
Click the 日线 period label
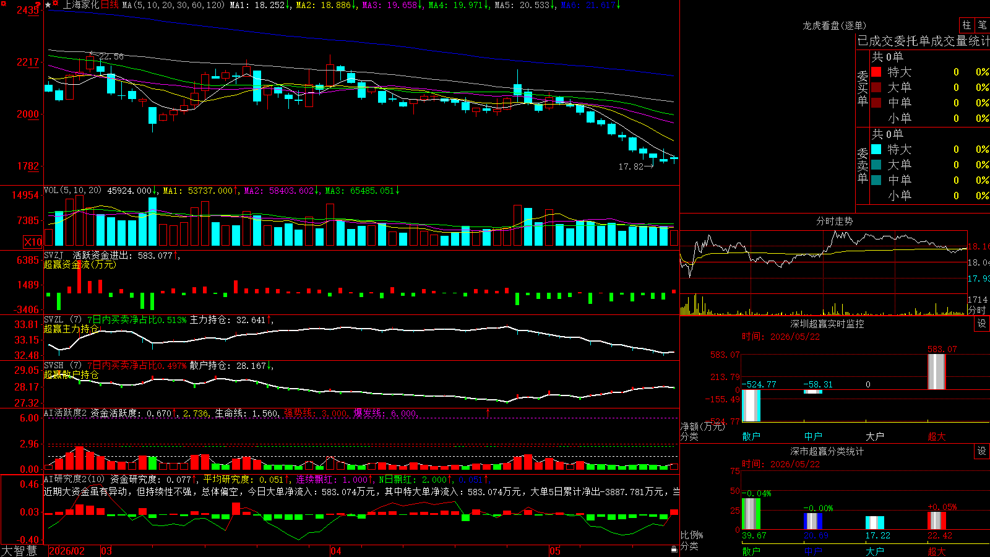pos(110,5)
